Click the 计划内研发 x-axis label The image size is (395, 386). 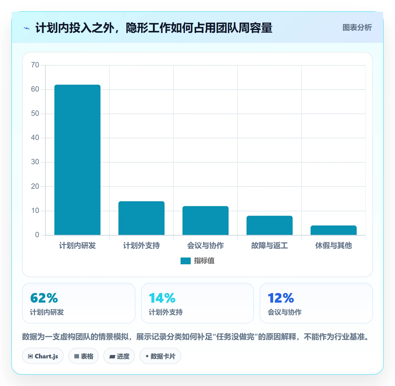click(x=77, y=246)
